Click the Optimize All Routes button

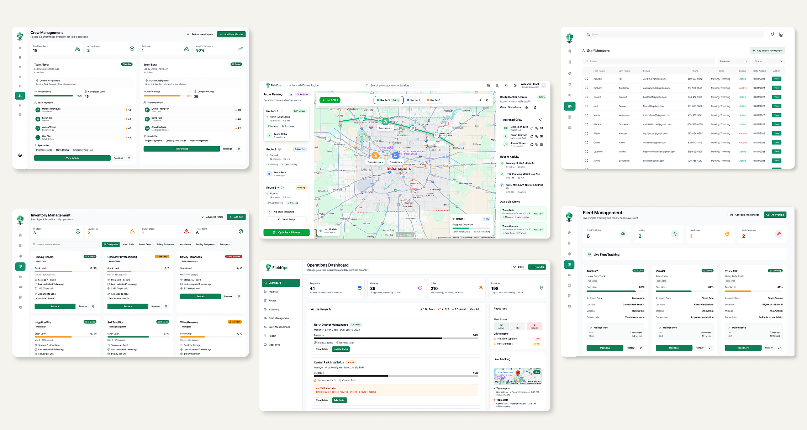(286, 232)
